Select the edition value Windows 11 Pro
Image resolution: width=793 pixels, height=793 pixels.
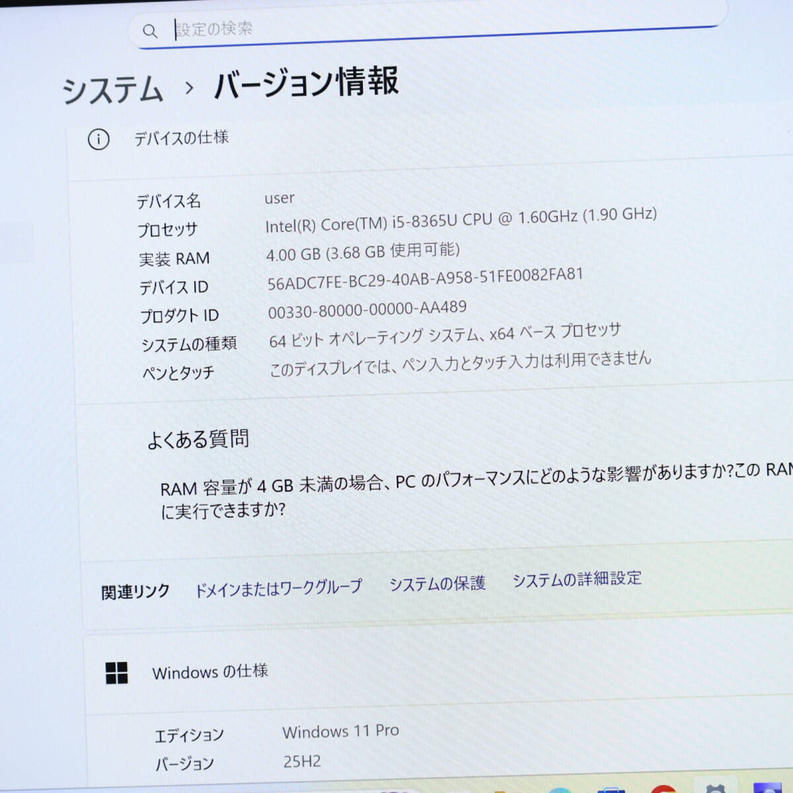coord(341,732)
